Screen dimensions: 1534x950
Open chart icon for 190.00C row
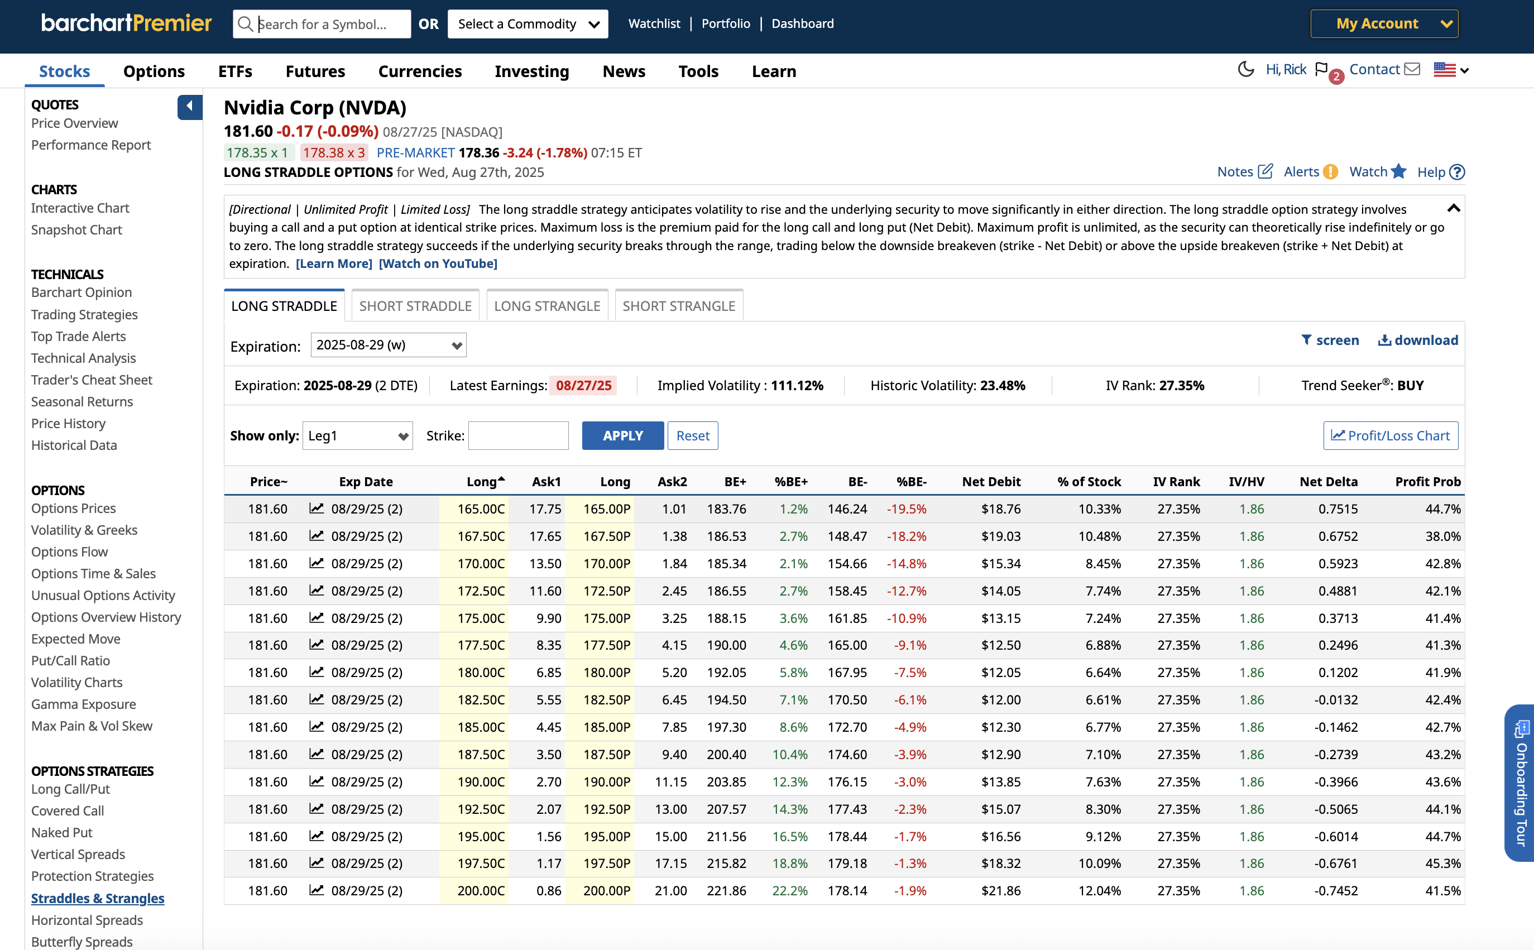pos(317,781)
